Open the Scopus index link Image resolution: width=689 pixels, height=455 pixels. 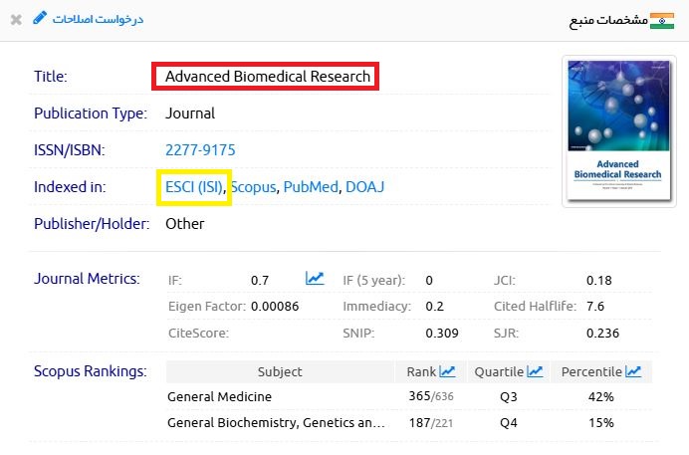254,187
